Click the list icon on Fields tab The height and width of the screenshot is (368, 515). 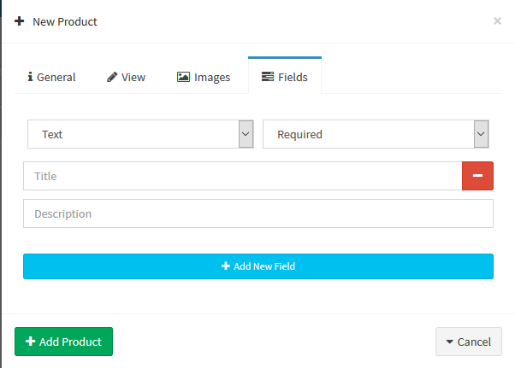pos(268,77)
